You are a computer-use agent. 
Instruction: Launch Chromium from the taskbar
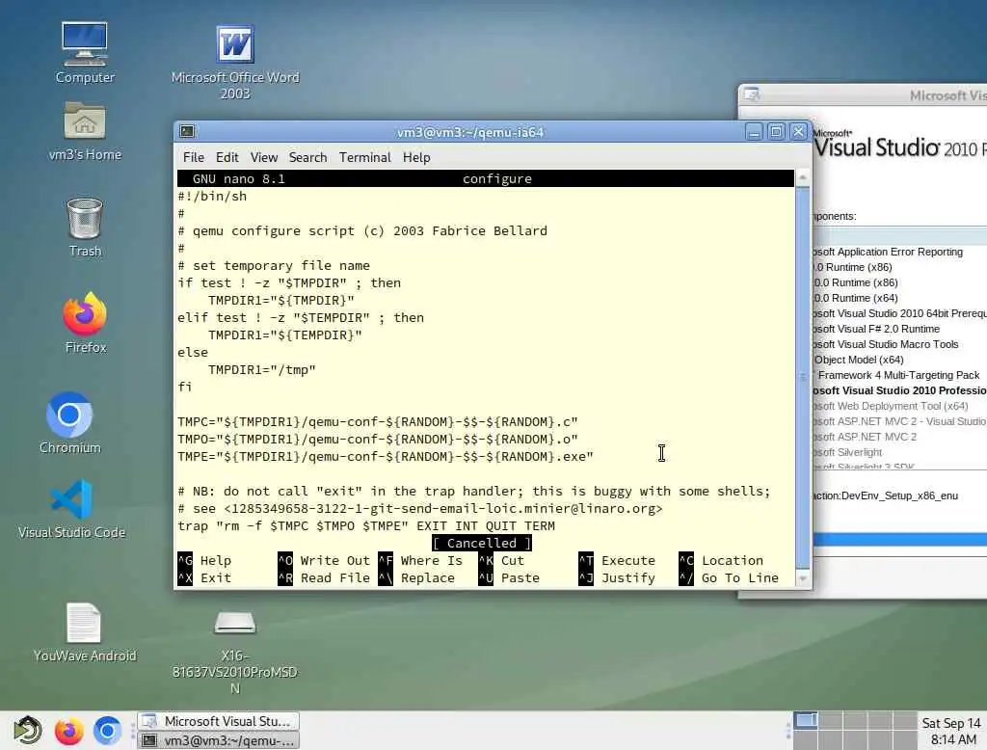tap(107, 731)
